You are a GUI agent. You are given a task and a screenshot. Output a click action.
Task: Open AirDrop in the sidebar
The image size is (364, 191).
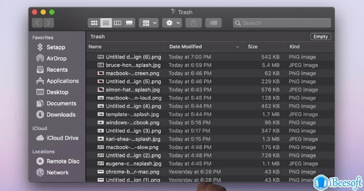(51, 58)
